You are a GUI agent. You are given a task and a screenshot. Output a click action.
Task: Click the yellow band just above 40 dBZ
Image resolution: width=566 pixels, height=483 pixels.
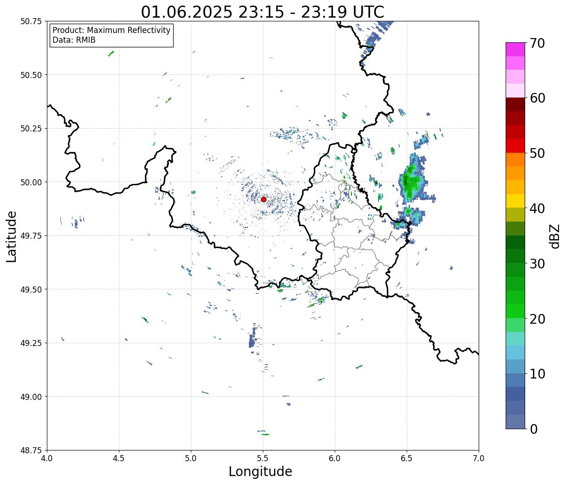coord(515,201)
